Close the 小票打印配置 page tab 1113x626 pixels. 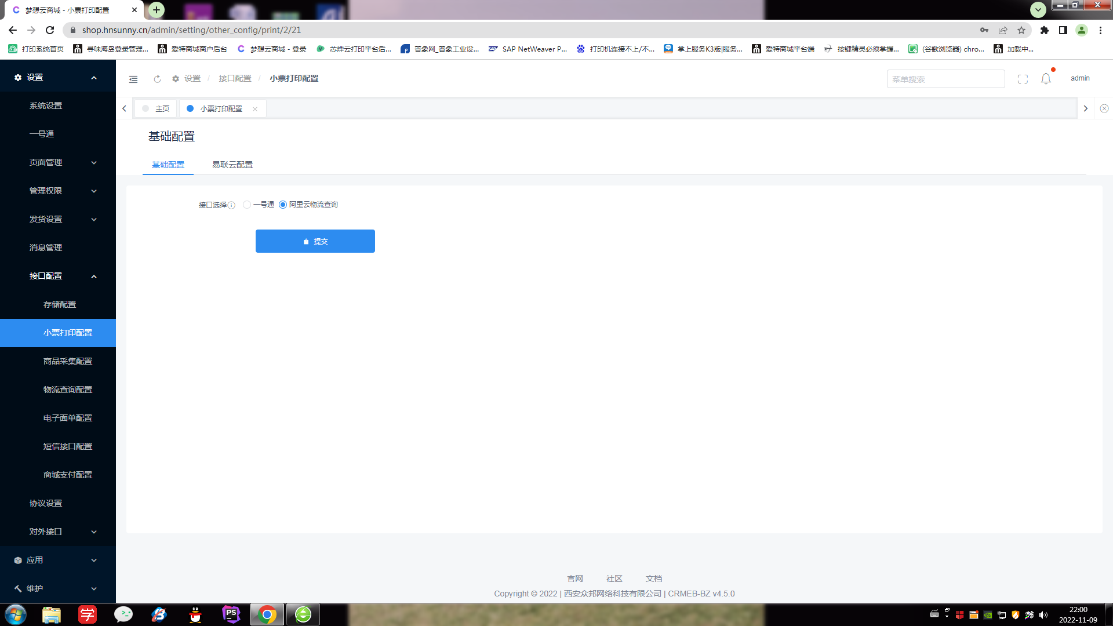[x=255, y=109]
